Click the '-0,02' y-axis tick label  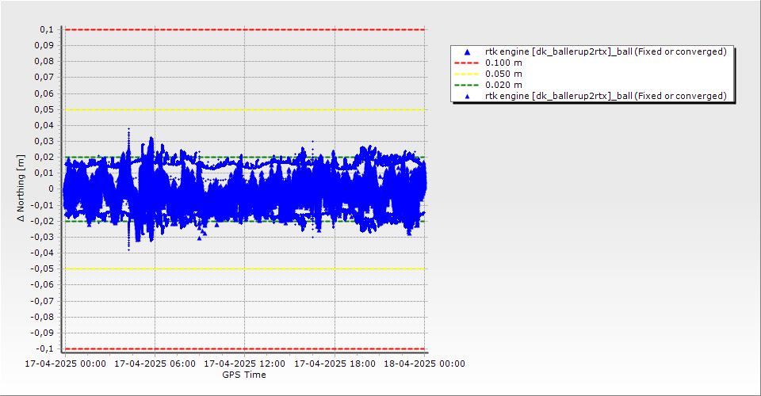pos(42,221)
